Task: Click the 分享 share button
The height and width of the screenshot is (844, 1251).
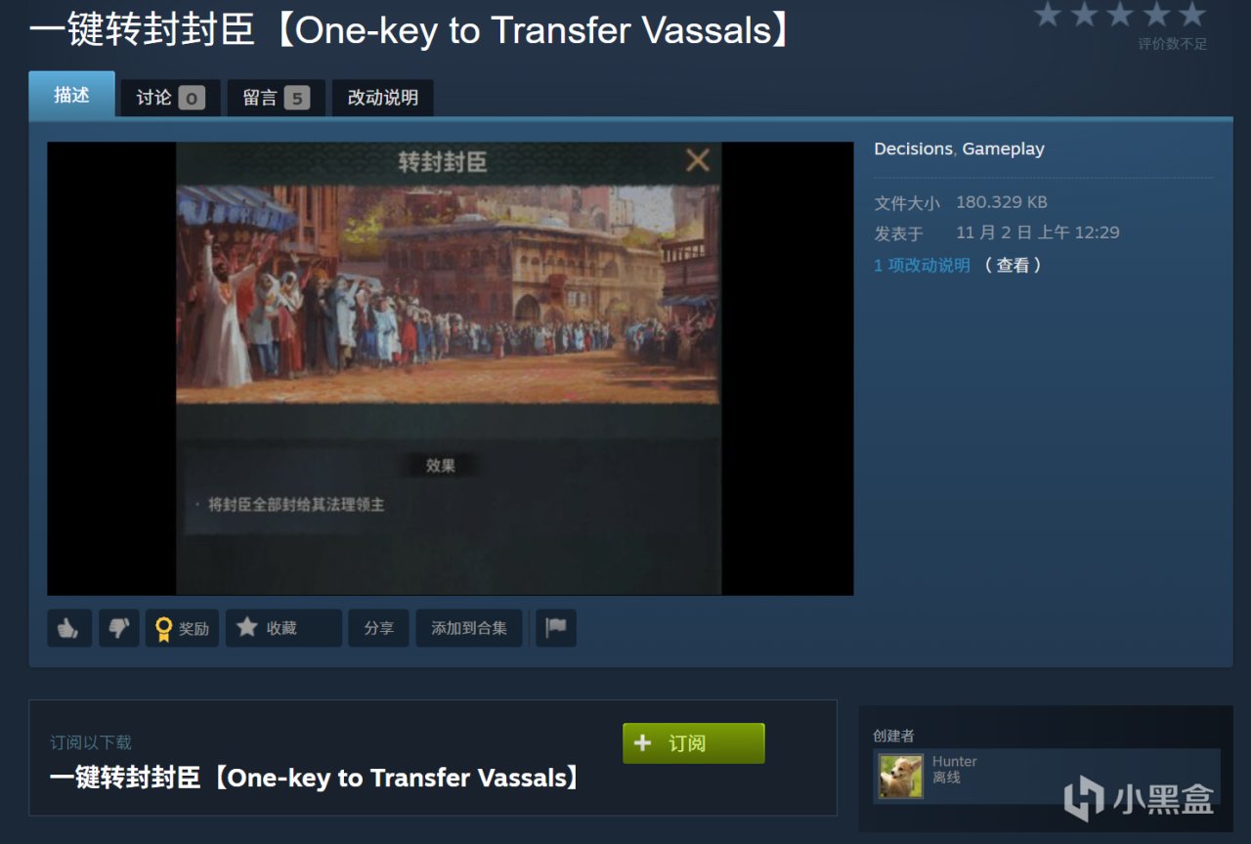Action: [379, 628]
